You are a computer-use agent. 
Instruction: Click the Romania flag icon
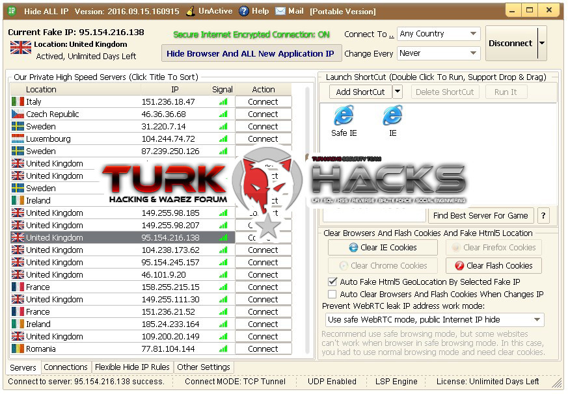18,348
